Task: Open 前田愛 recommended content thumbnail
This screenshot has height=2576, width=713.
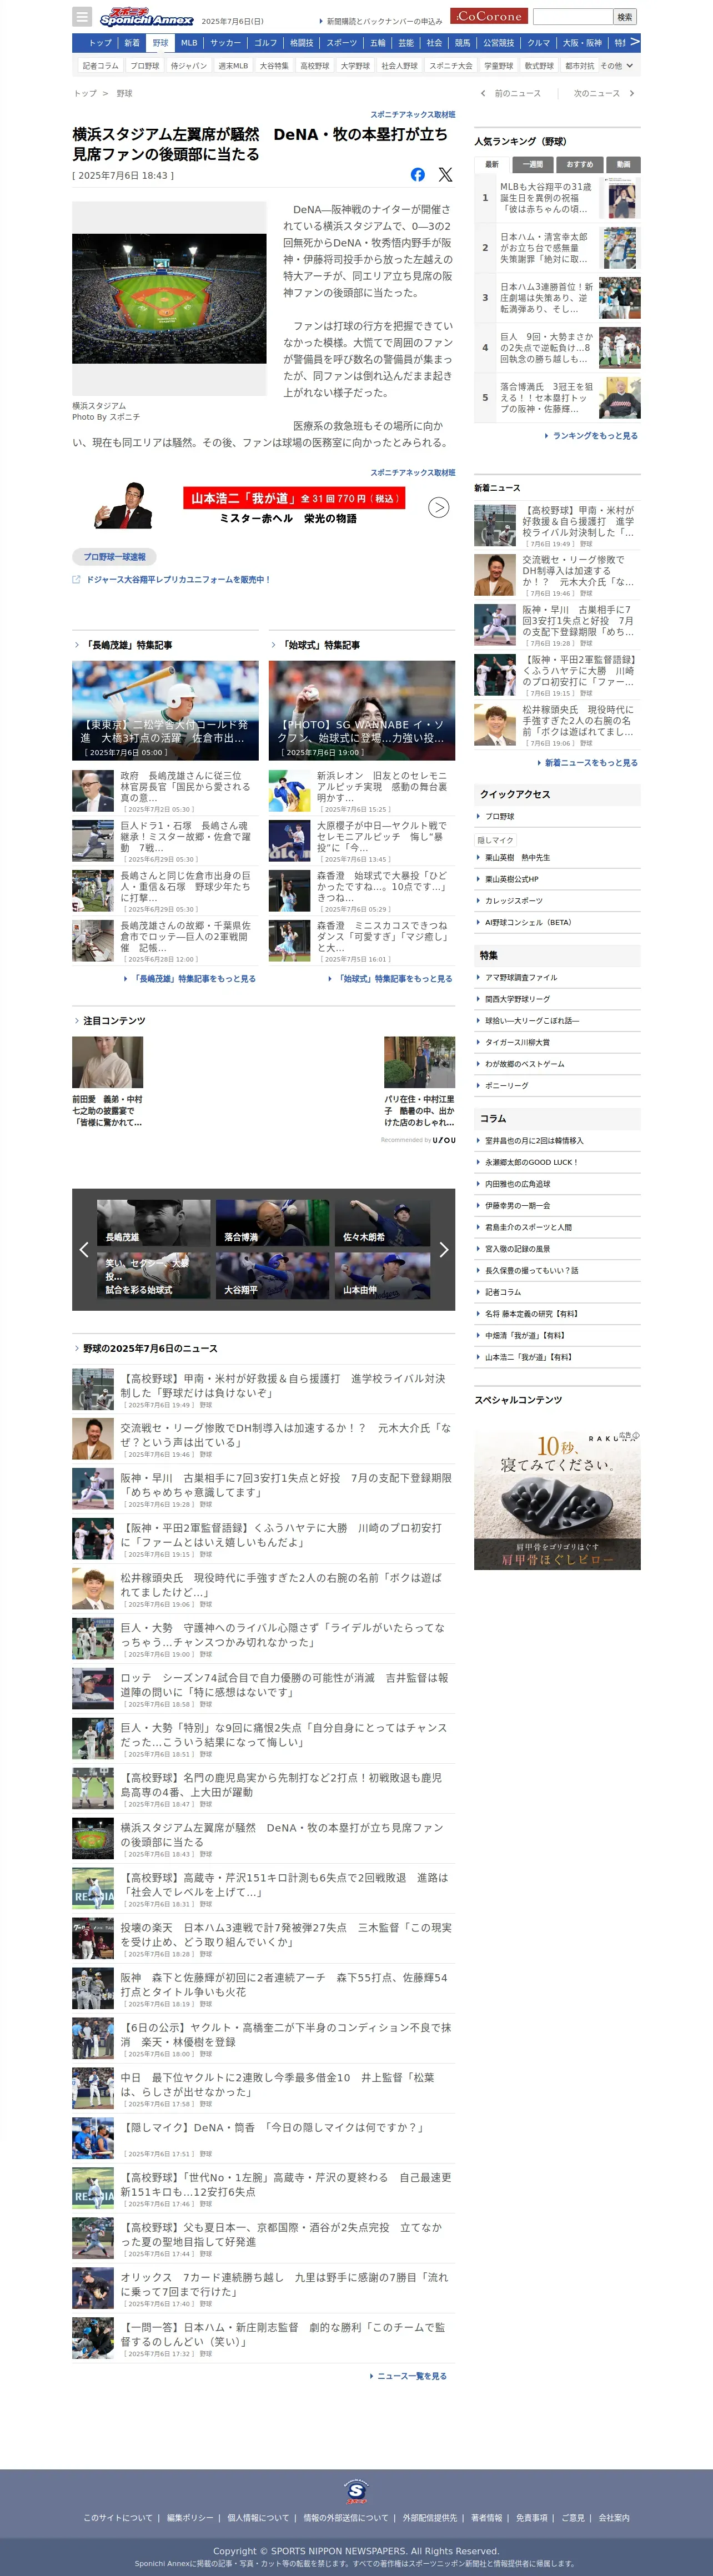Action: coord(107,1062)
